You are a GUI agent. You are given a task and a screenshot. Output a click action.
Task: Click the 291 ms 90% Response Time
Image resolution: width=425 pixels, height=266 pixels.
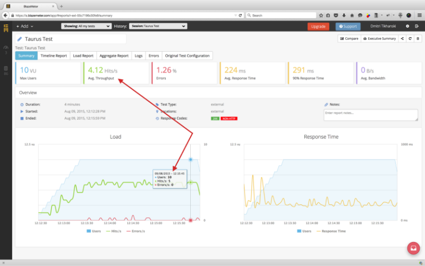click(x=303, y=70)
